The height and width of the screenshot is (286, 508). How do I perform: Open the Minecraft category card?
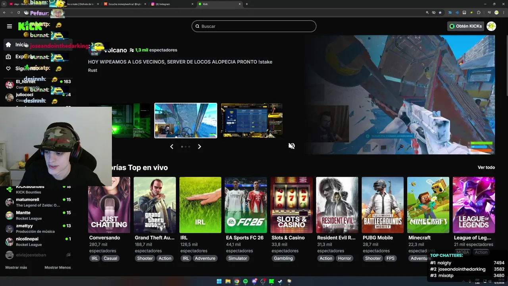428,205
